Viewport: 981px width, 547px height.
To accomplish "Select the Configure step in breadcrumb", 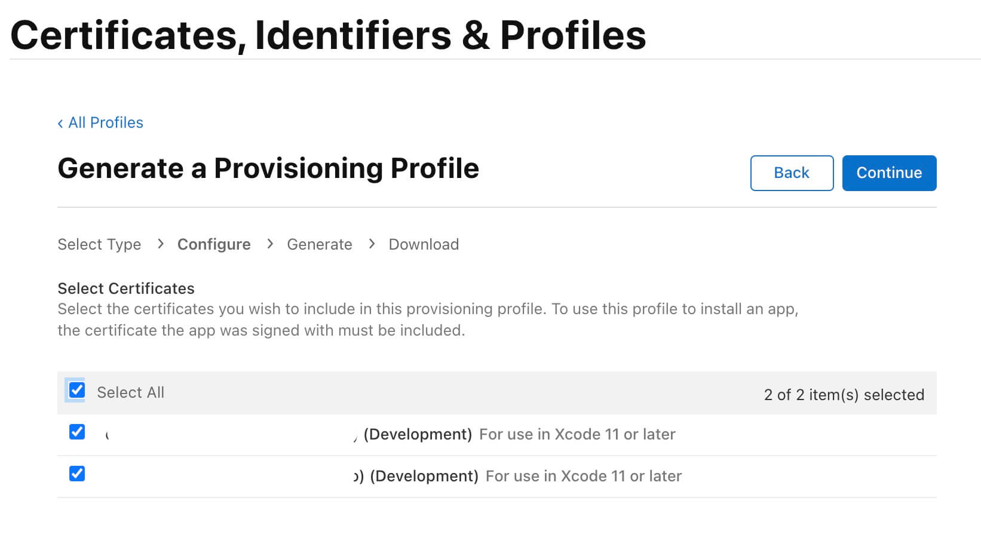I will click(x=214, y=244).
